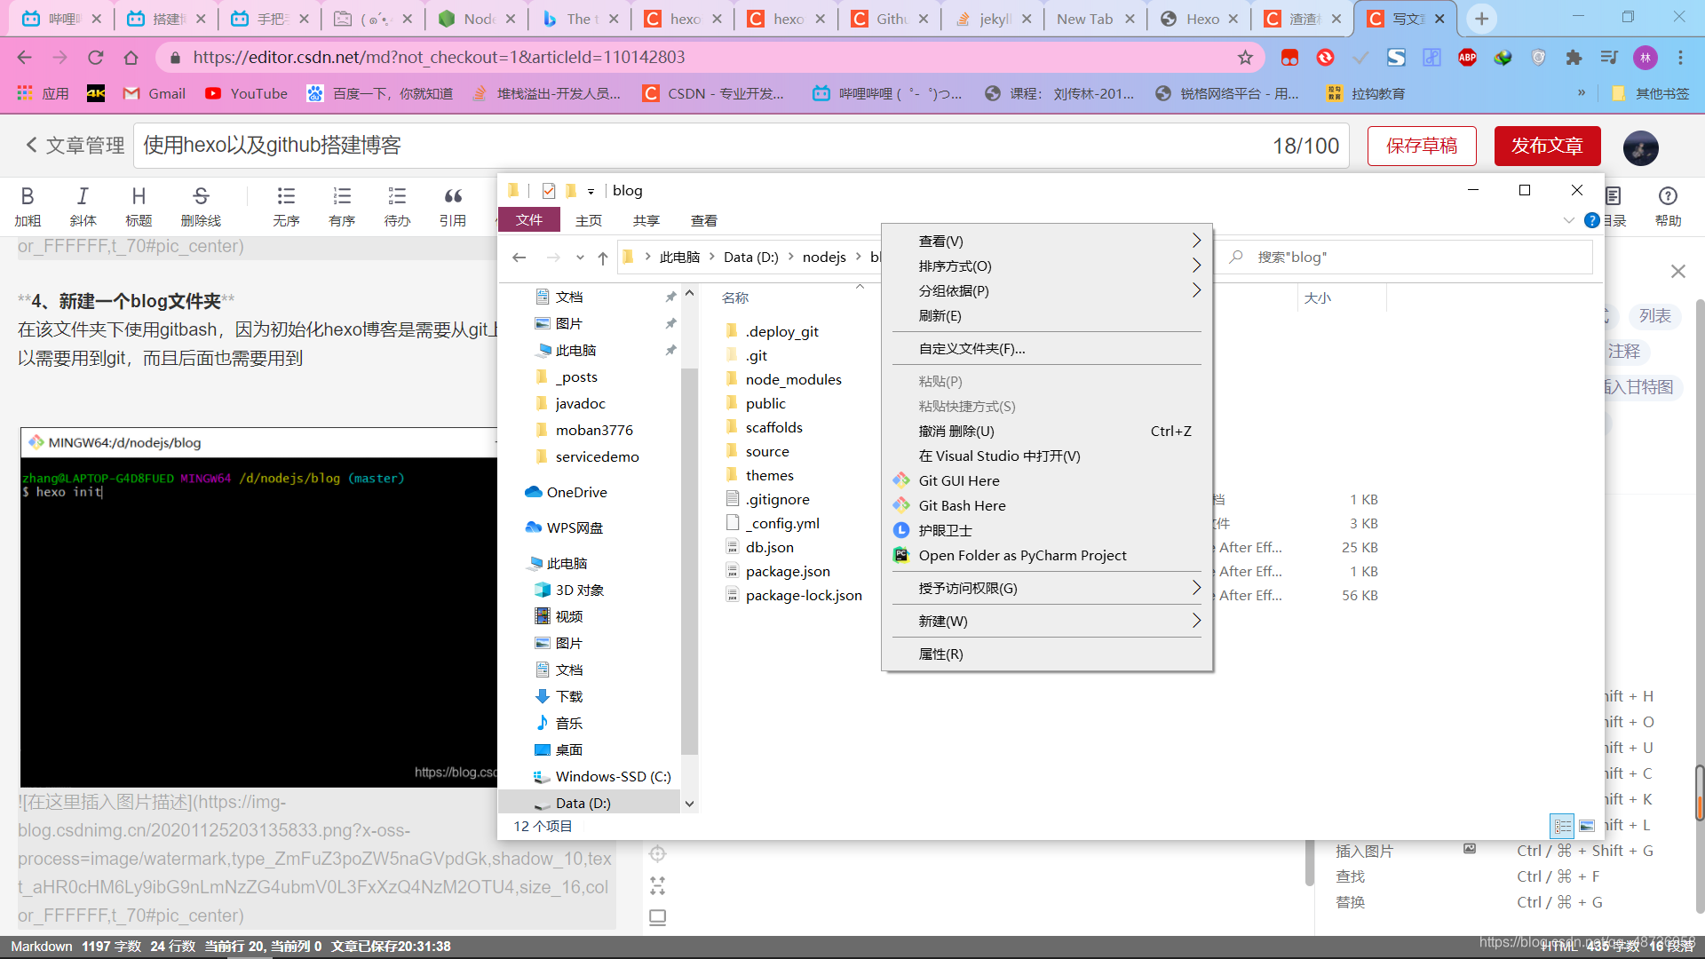
Task: Return to 文章管理 link
Action: click(75, 146)
